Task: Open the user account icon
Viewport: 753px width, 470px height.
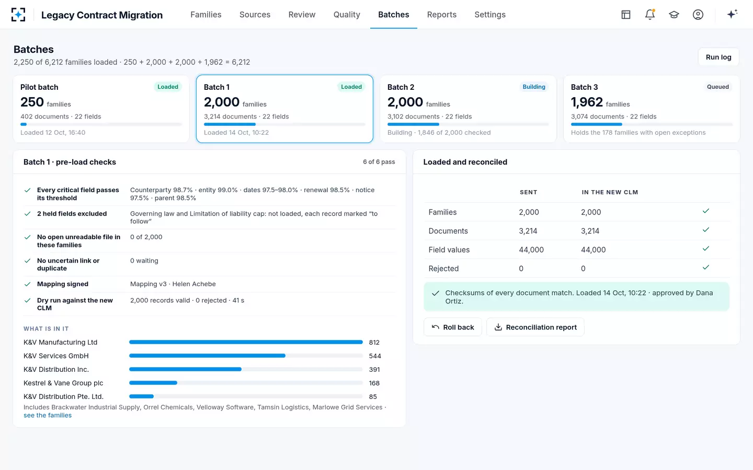Action: pos(698,15)
